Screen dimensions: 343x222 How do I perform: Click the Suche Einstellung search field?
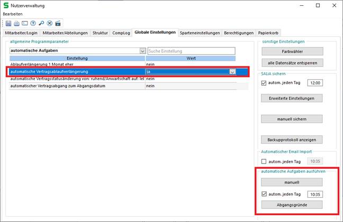coord(197,51)
